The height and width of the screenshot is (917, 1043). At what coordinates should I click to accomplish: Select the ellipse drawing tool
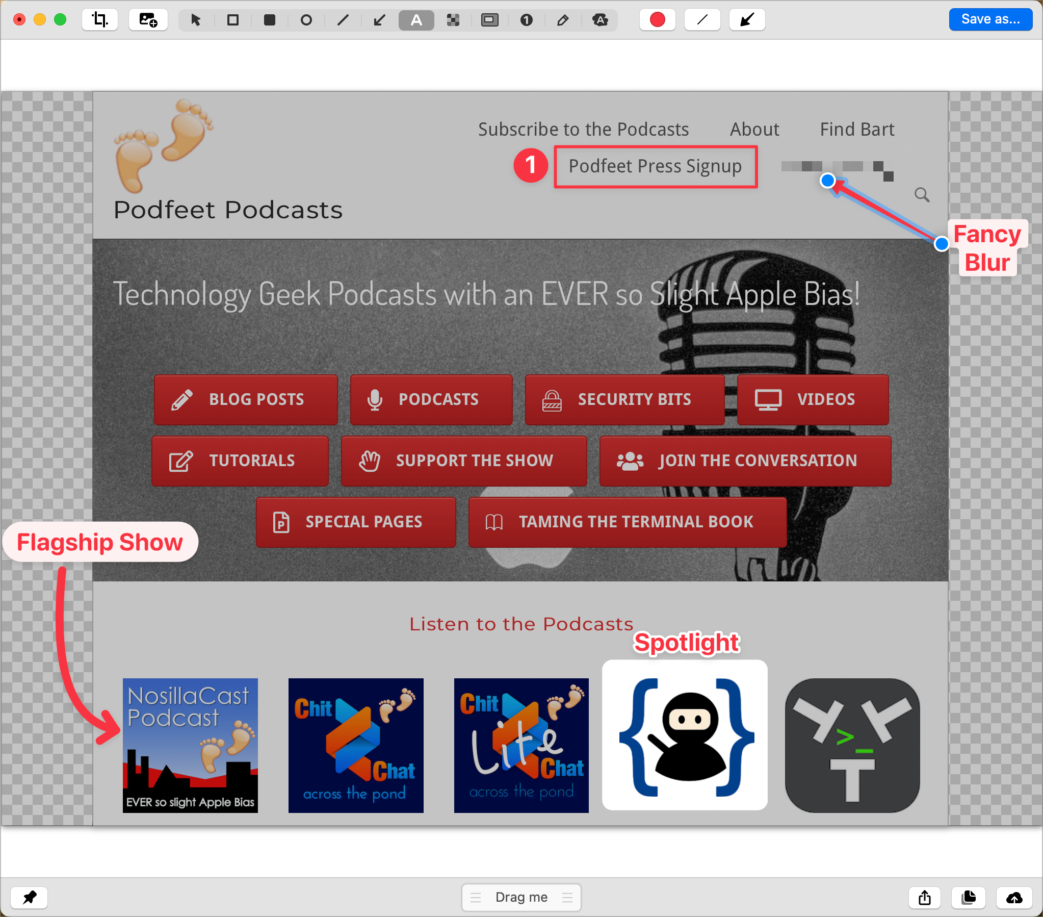point(306,20)
